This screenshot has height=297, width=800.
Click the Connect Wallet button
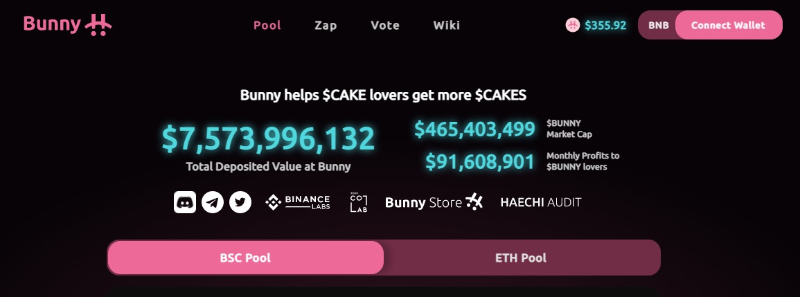coord(729,25)
